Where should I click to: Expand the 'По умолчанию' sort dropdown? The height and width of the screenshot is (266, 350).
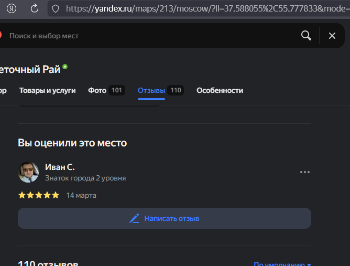pyautogui.click(x=282, y=264)
